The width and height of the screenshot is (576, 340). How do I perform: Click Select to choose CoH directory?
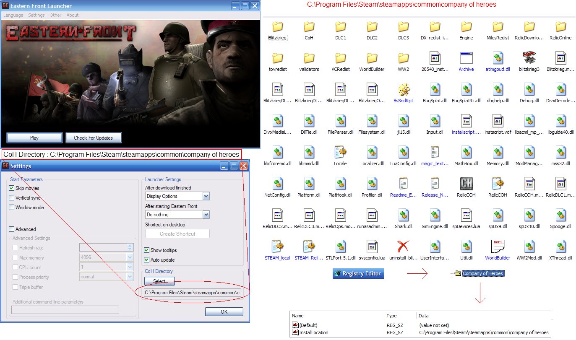click(x=159, y=281)
